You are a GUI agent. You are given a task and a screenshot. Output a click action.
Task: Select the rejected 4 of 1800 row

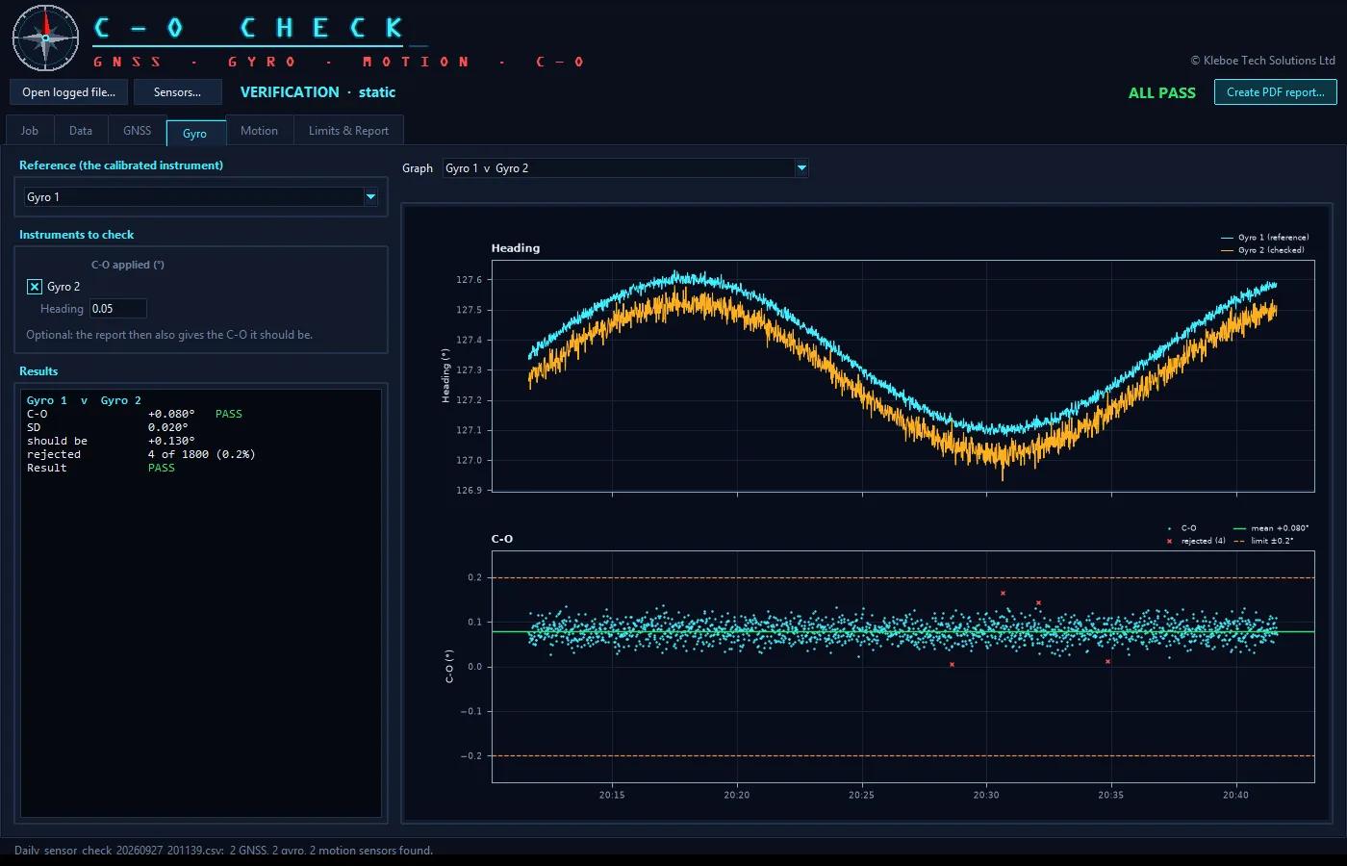(x=141, y=454)
